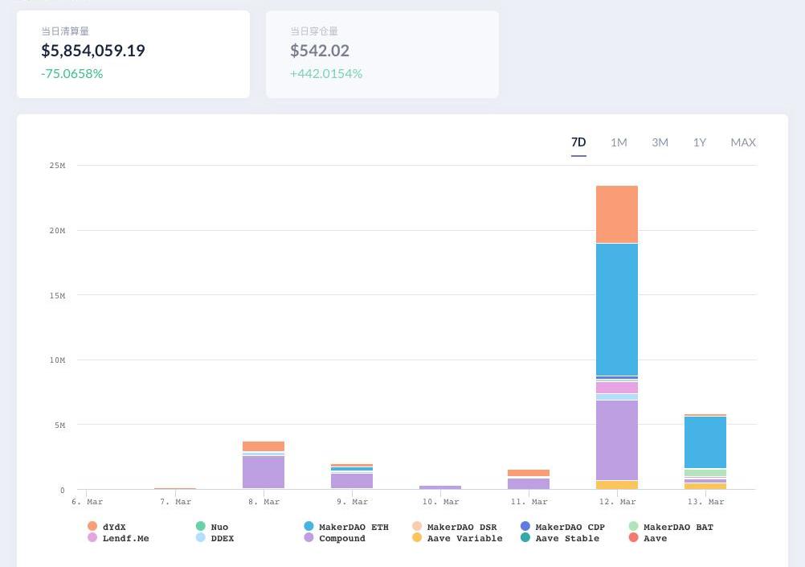Toggle the MakerDAO DSR legend item
The image size is (805, 567).
[x=461, y=527]
